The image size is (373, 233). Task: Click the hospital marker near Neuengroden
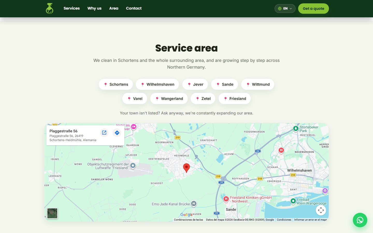click(281, 150)
